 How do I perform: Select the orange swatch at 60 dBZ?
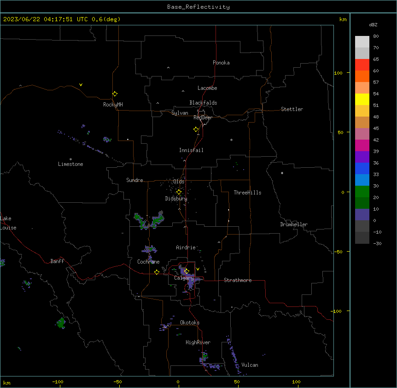point(362,76)
